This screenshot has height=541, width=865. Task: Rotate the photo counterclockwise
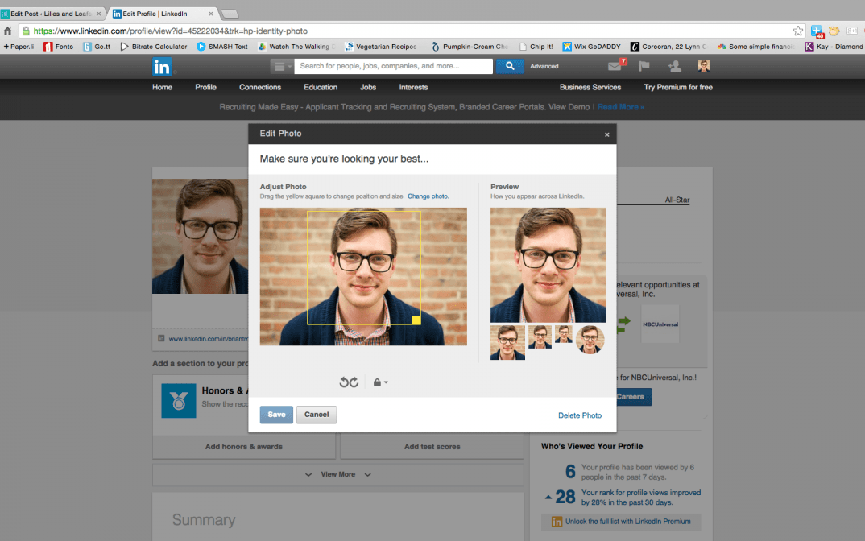click(x=344, y=382)
